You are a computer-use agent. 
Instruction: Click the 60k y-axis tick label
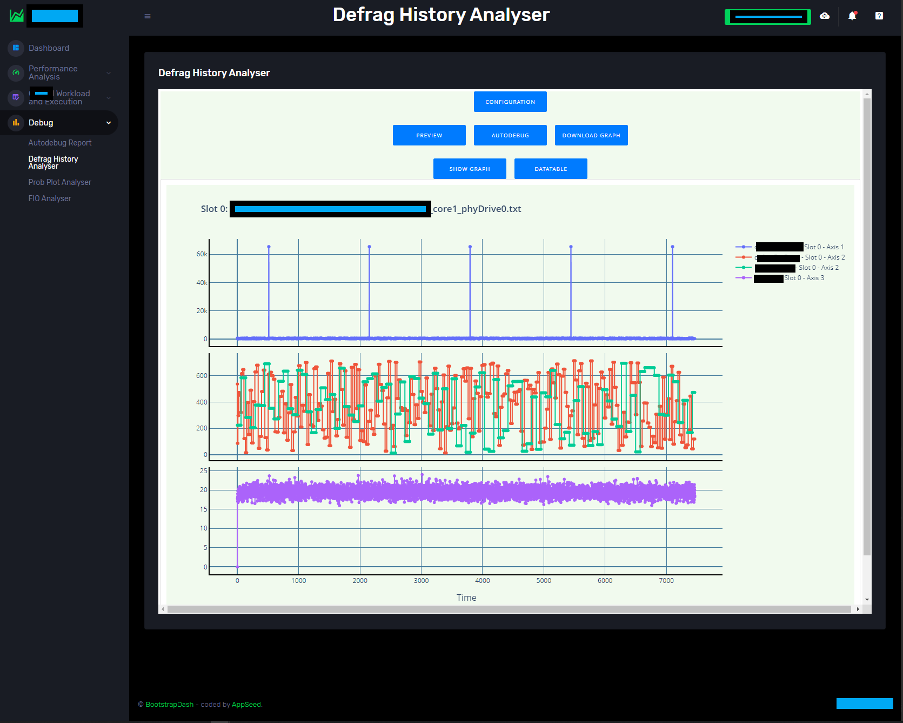(202, 254)
